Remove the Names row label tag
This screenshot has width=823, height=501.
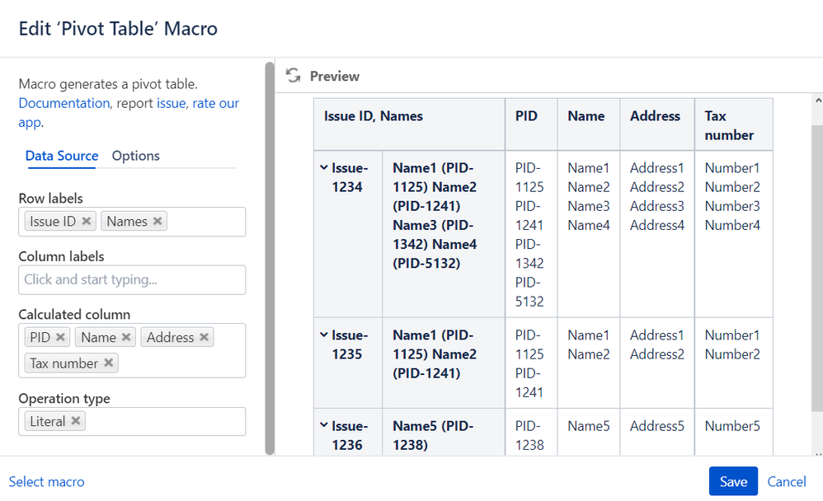point(158,222)
